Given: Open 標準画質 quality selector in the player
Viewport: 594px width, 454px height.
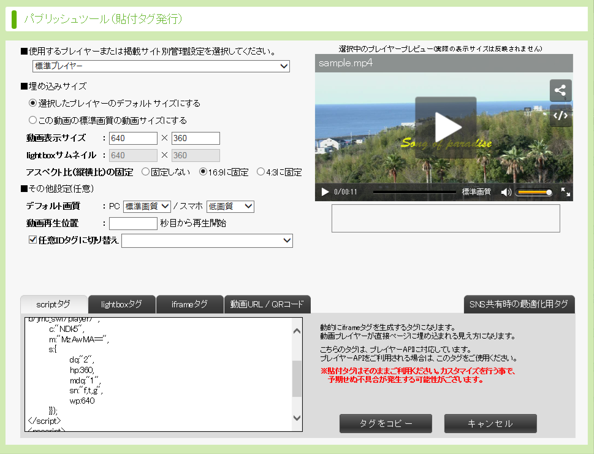Looking at the screenshot, I should tap(476, 192).
